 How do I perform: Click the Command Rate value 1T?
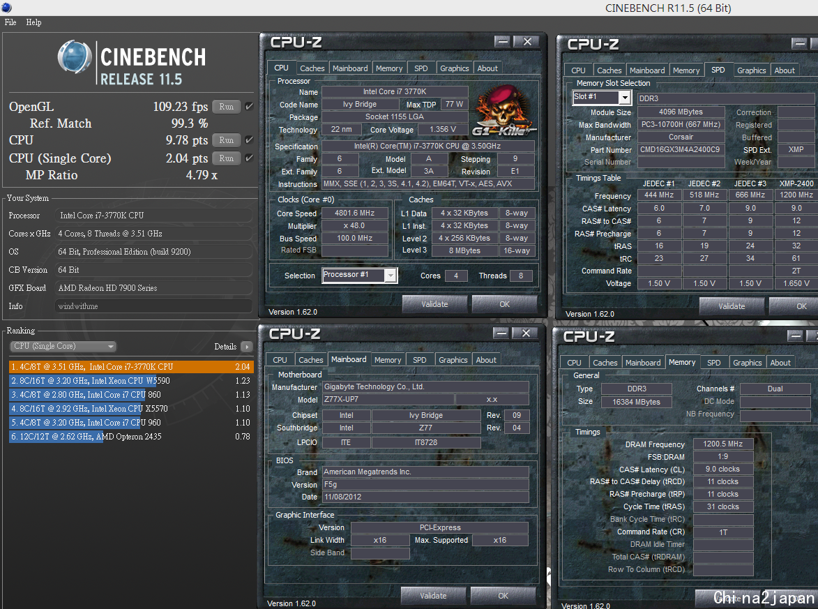[723, 532]
